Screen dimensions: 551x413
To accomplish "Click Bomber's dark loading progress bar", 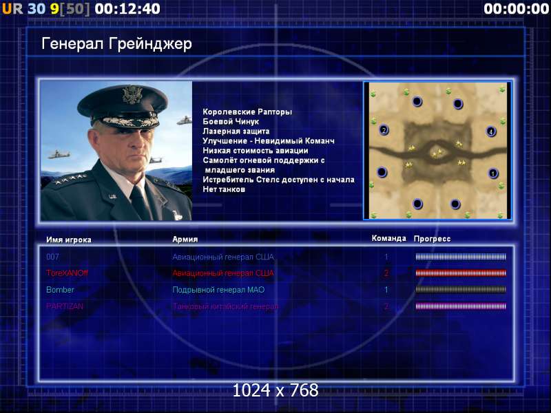I will point(461,290).
